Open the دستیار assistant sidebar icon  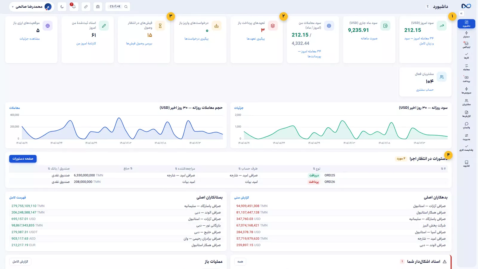466,35
